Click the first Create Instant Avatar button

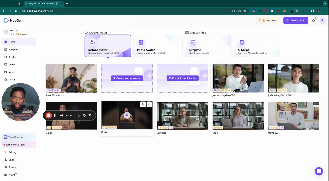pyautogui.click(x=127, y=78)
